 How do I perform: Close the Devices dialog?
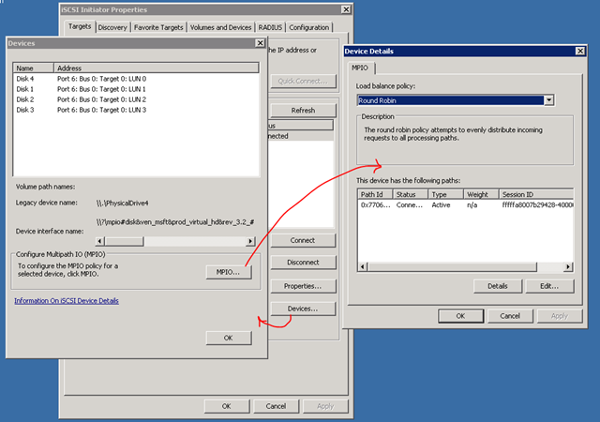click(x=260, y=43)
